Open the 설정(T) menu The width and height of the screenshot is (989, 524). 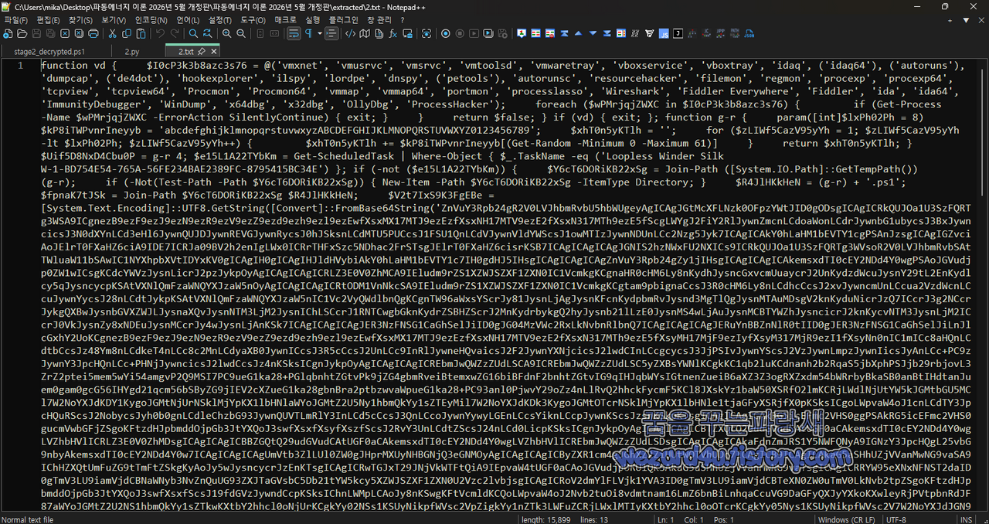(220, 19)
